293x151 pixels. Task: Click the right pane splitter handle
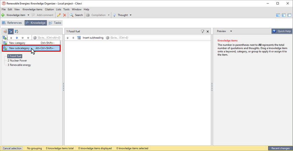(x=212, y=87)
